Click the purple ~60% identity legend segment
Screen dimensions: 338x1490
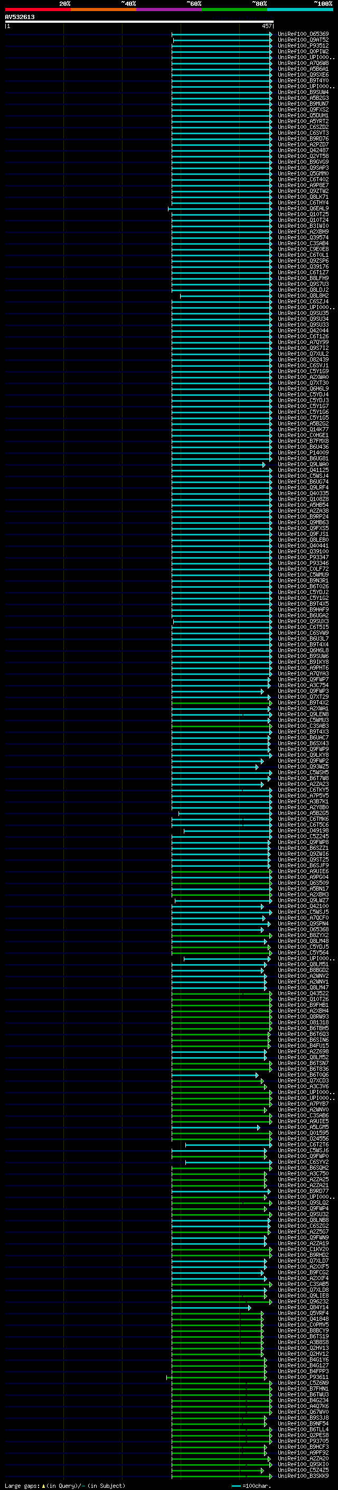[x=168, y=10]
